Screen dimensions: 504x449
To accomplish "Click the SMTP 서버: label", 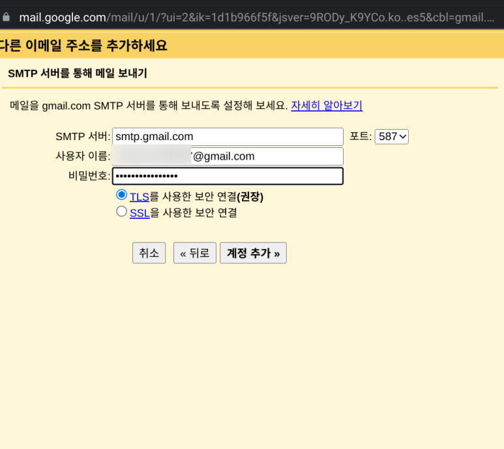I will tap(83, 136).
